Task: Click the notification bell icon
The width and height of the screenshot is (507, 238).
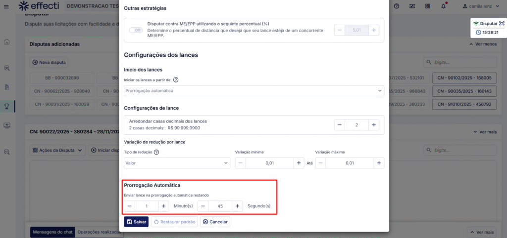Action: coord(443,6)
